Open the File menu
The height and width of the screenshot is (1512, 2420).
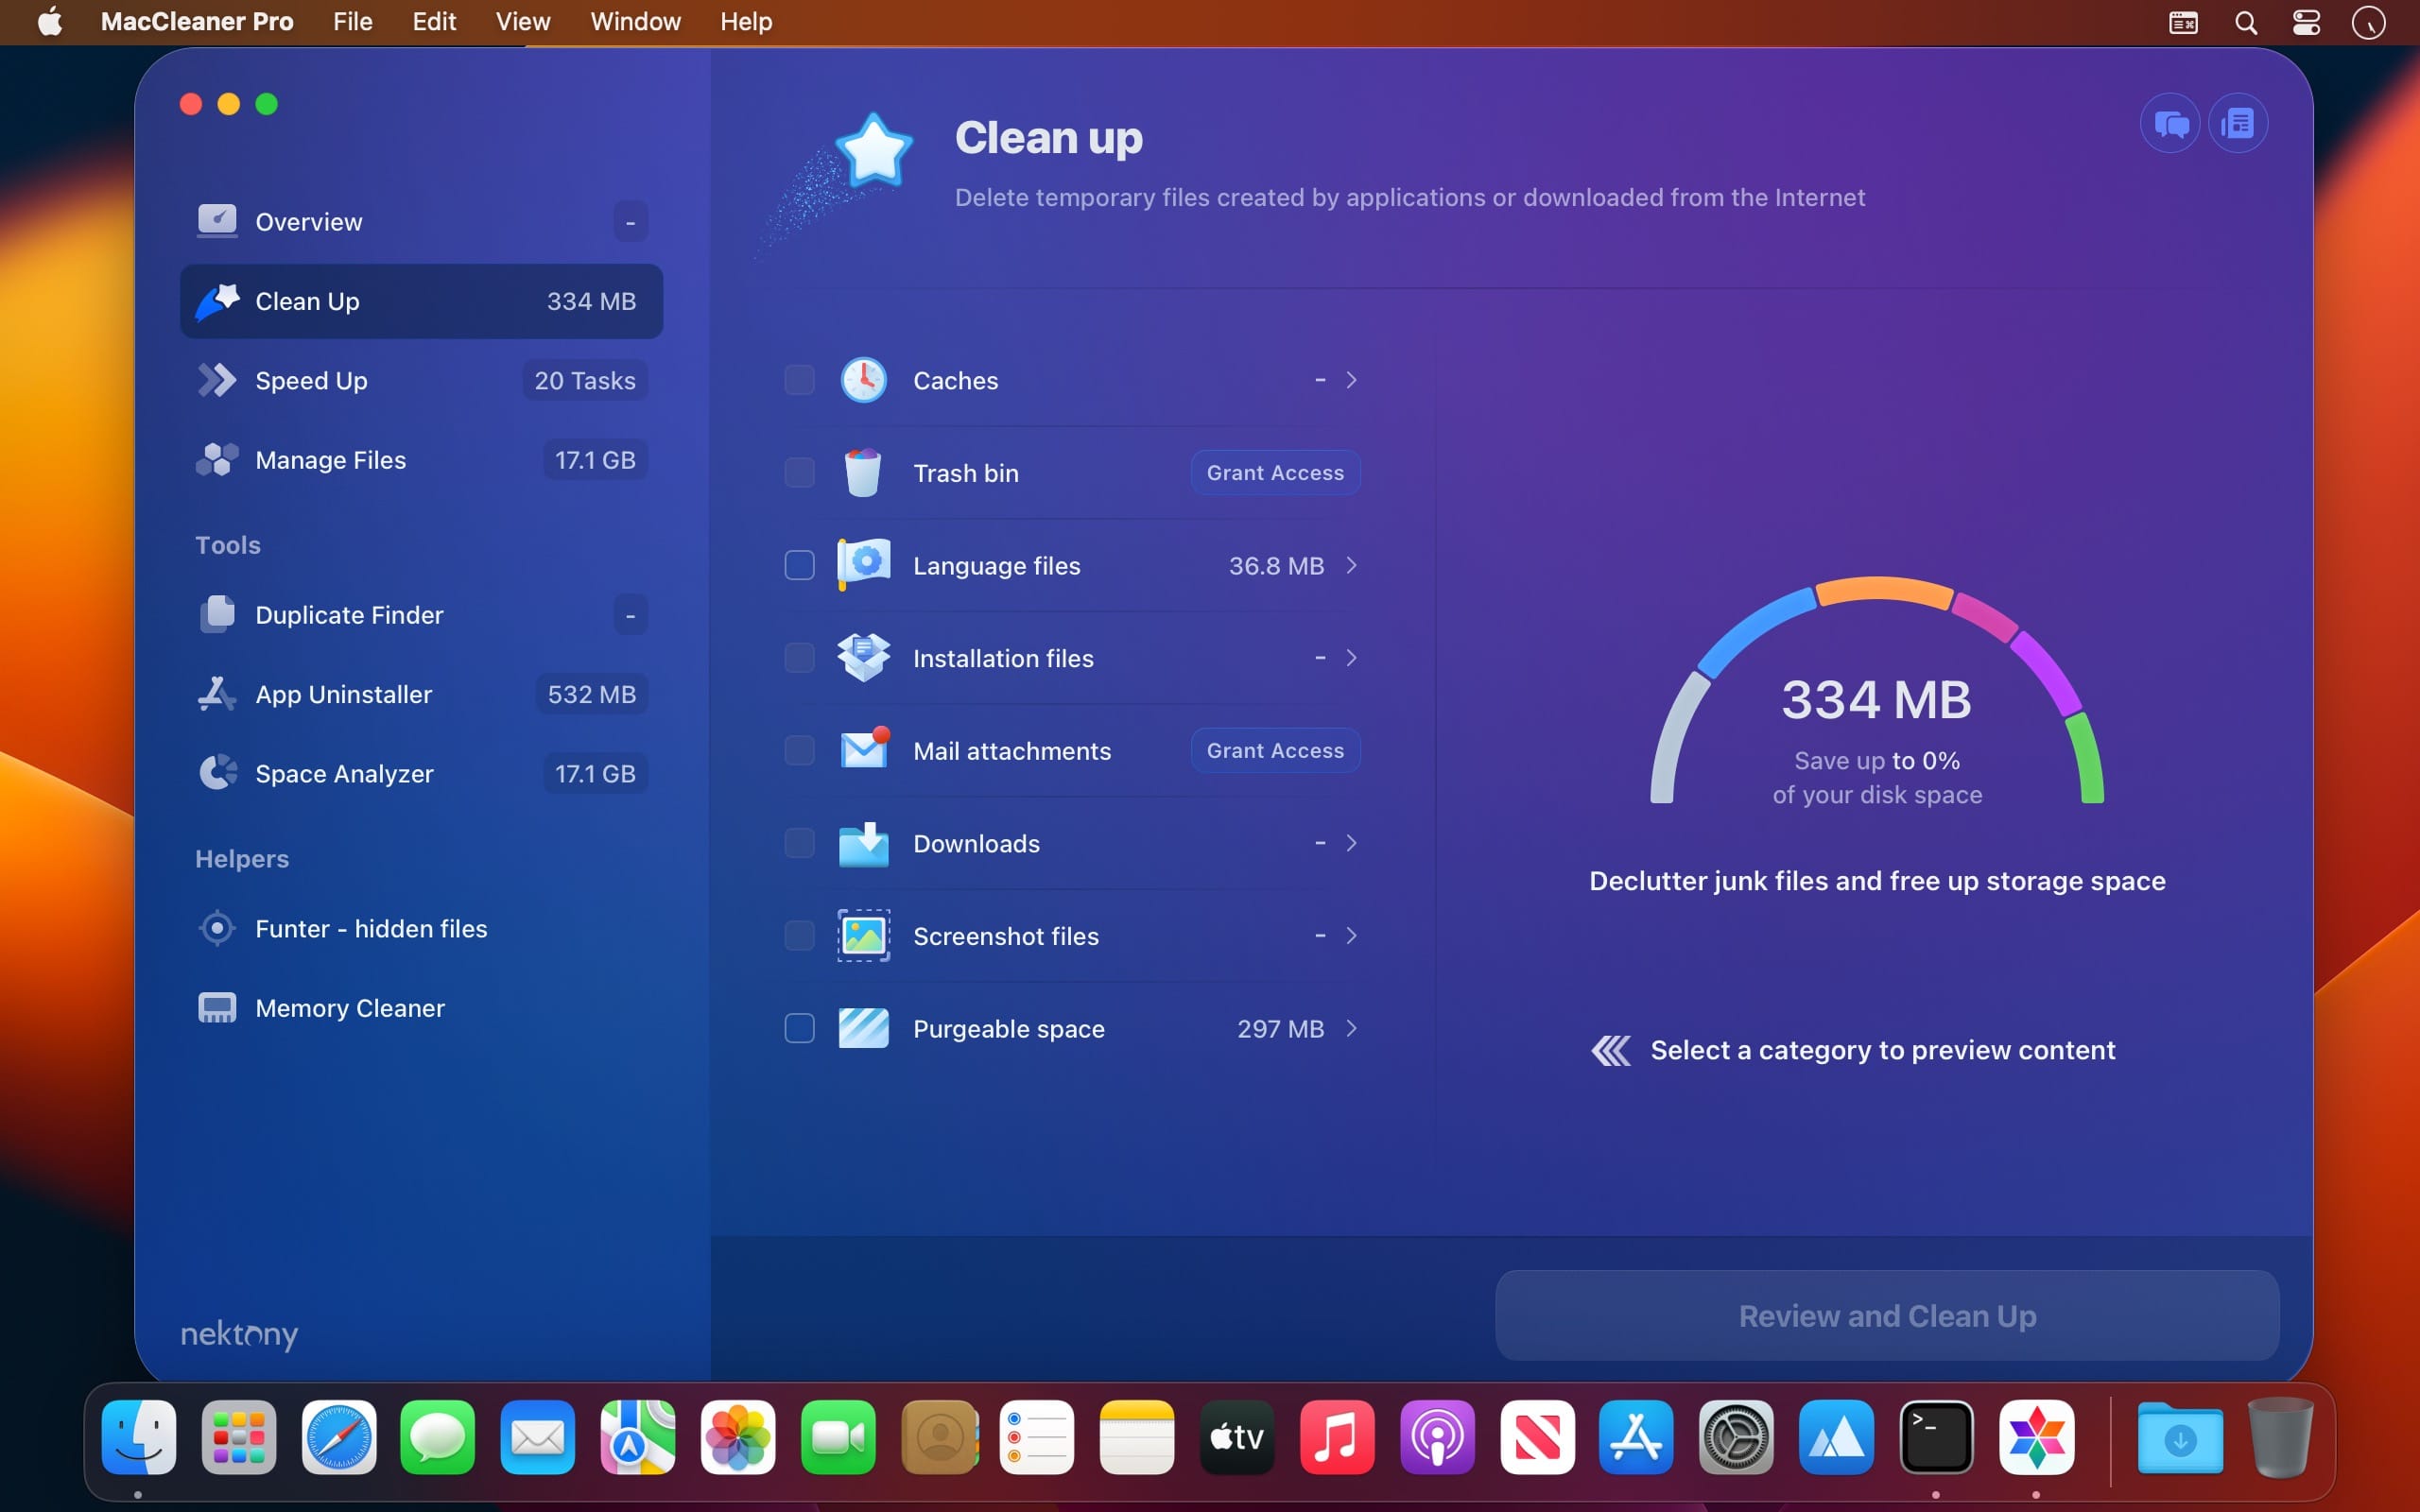(352, 22)
